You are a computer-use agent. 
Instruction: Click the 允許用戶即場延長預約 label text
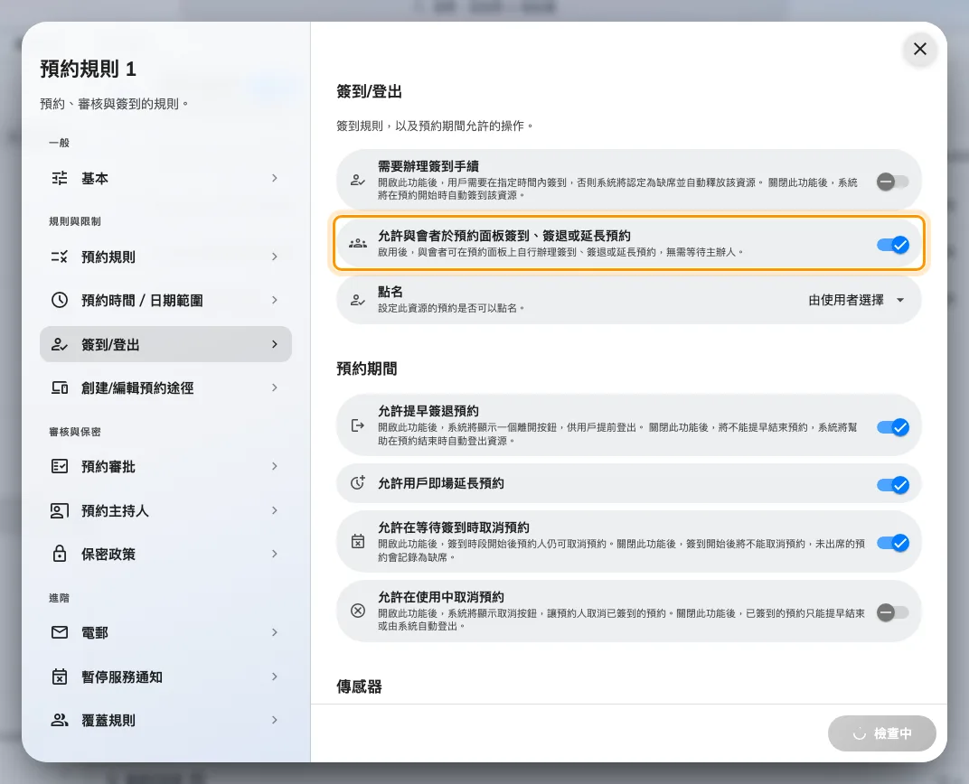pos(441,483)
